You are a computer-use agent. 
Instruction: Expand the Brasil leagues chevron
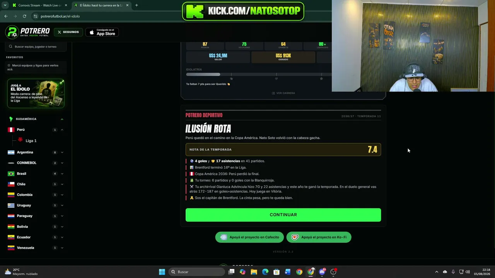coord(62,174)
